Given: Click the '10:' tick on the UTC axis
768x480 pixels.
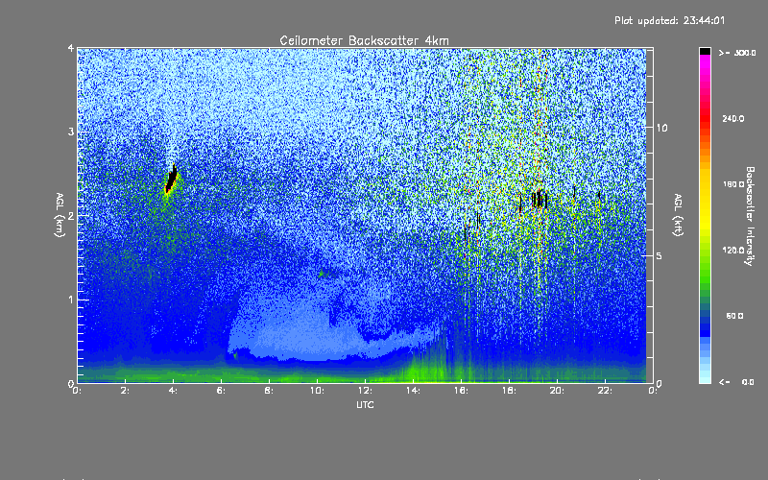Looking at the screenshot, I should tap(317, 391).
